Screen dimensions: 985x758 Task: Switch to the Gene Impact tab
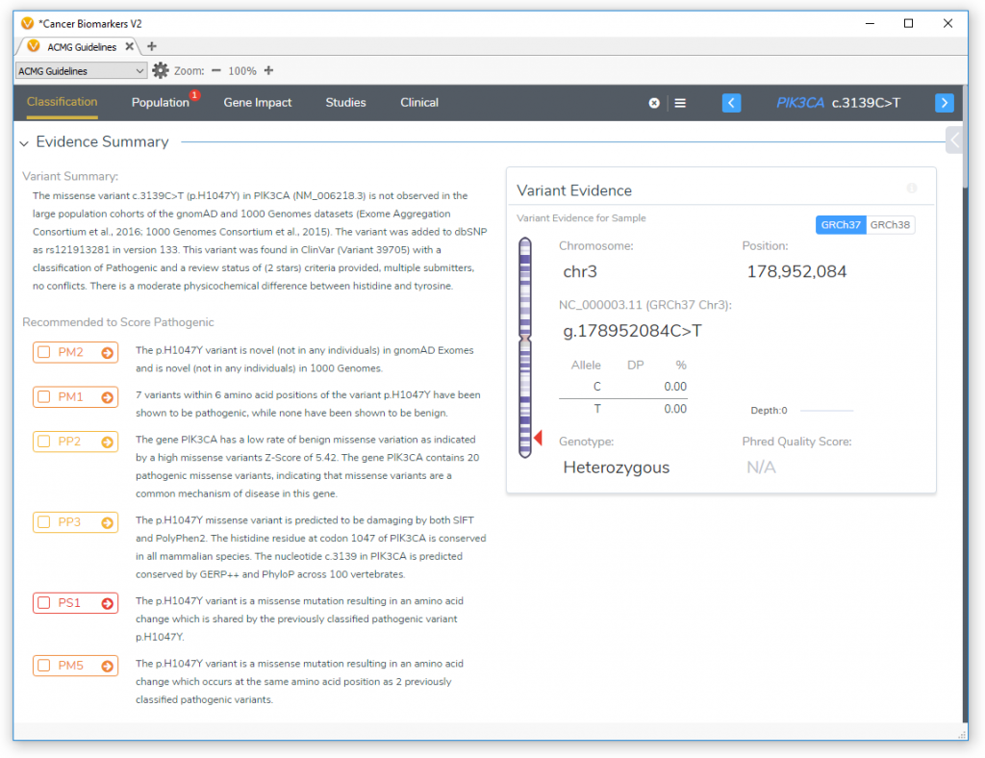click(257, 103)
